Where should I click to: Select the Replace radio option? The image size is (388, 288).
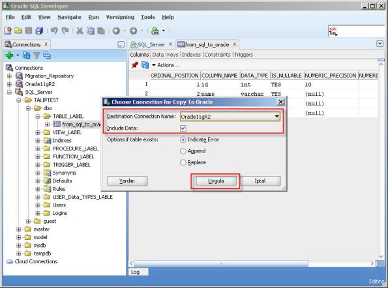pos(183,162)
